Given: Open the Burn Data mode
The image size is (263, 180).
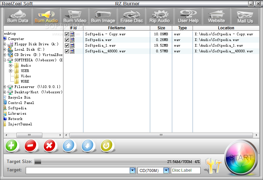Looking at the screenshot, I should pos(18,16).
